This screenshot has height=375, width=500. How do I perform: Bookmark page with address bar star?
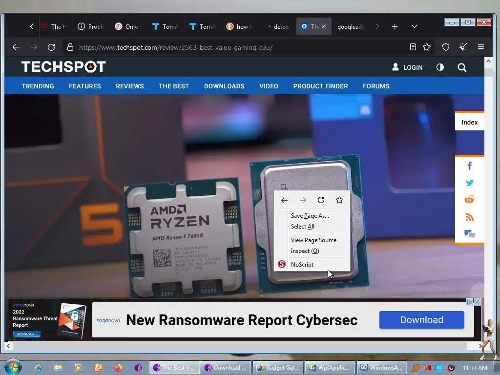coord(427,47)
